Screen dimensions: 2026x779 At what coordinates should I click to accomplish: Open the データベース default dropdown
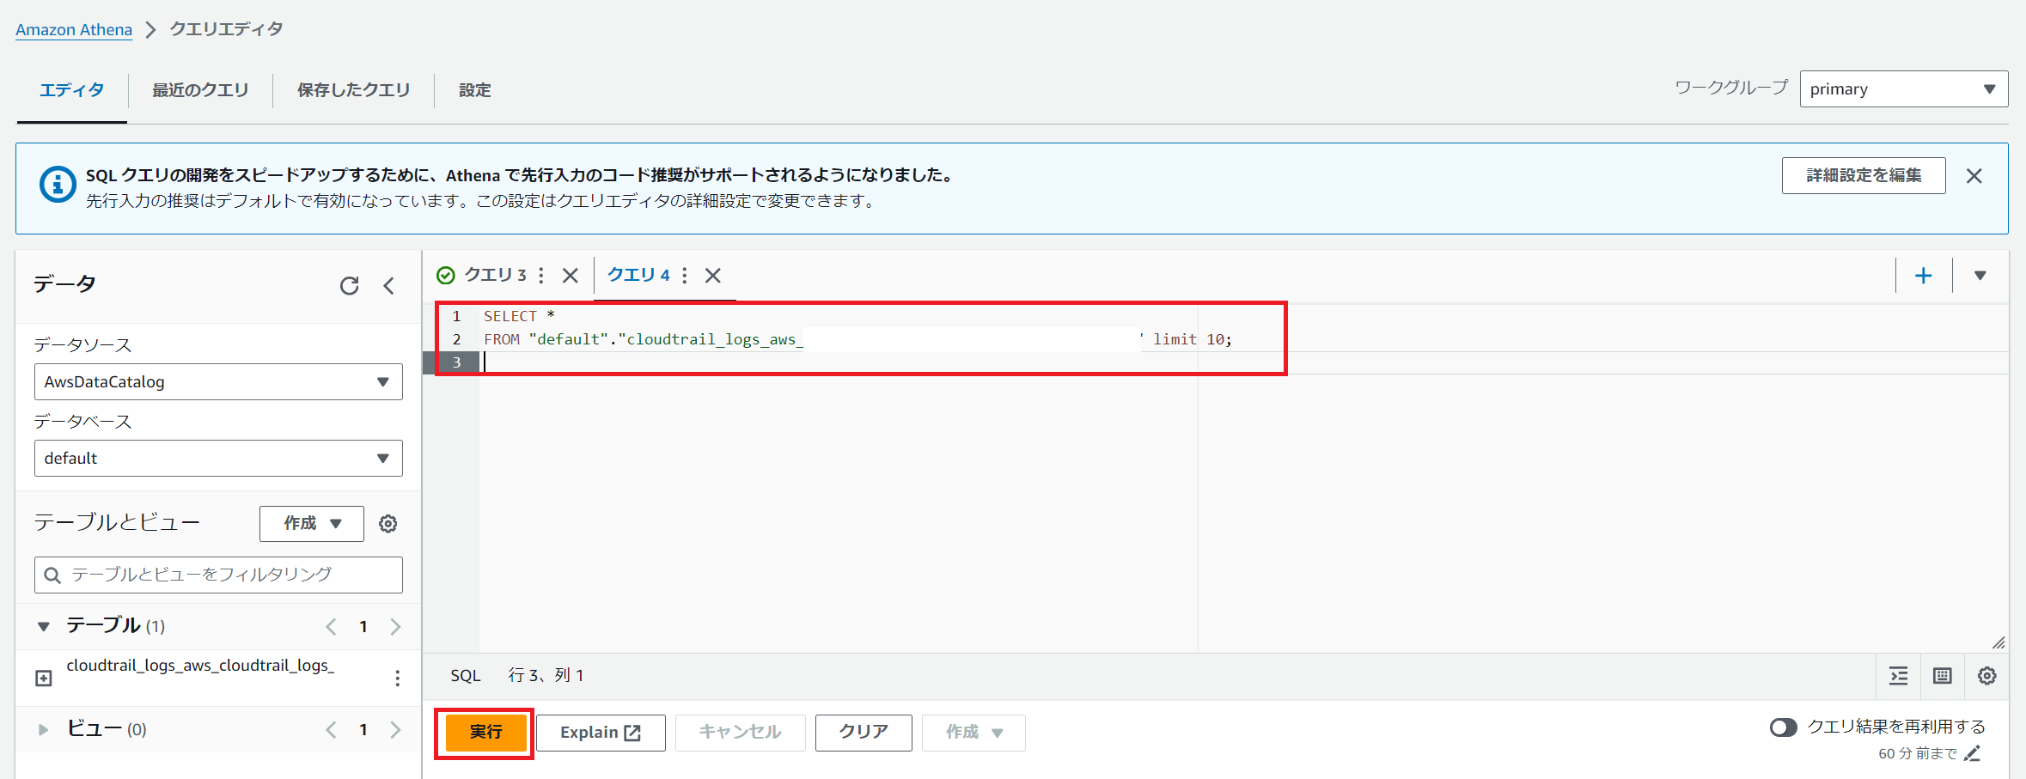pyautogui.click(x=218, y=459)
